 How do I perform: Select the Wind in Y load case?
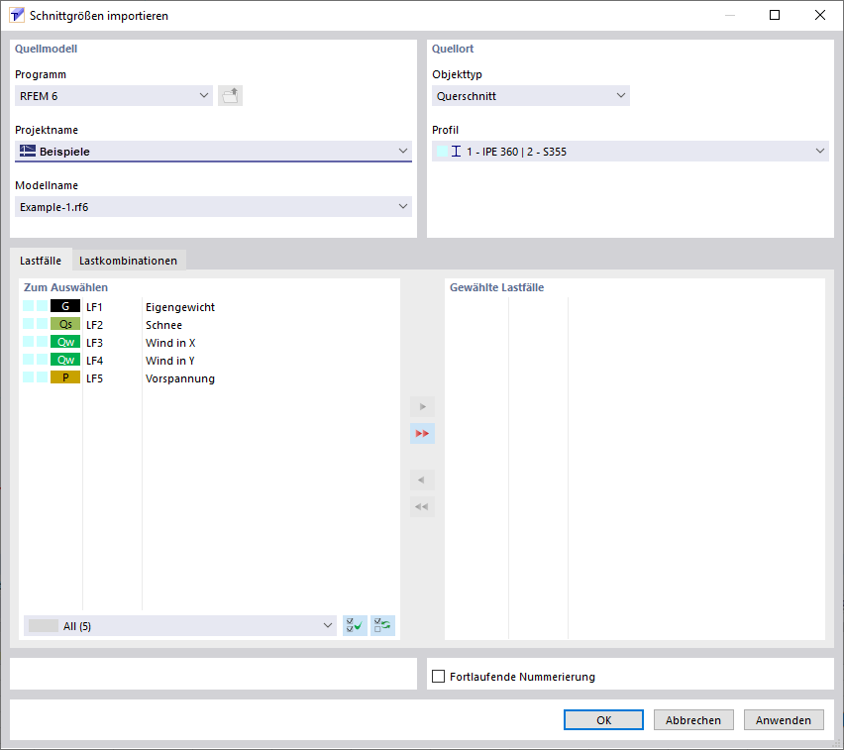click(x=210, y=361)
